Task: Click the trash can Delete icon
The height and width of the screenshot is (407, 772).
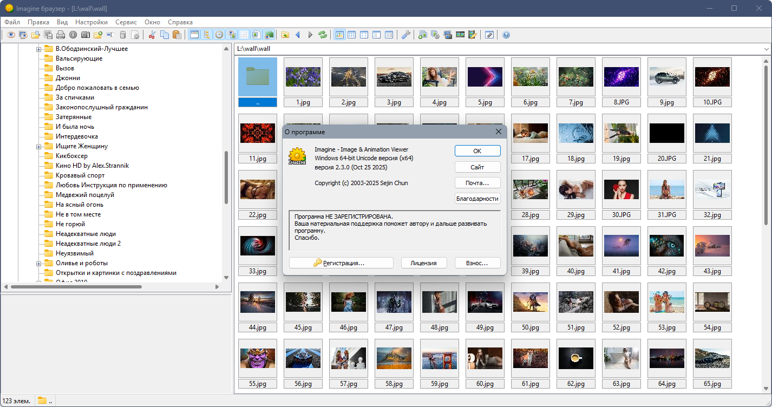Action: (x=123, y=35)
